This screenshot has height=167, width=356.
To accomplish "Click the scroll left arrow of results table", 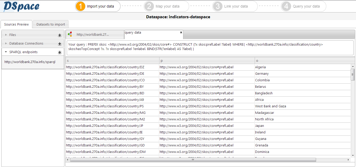I will [68, 160].
